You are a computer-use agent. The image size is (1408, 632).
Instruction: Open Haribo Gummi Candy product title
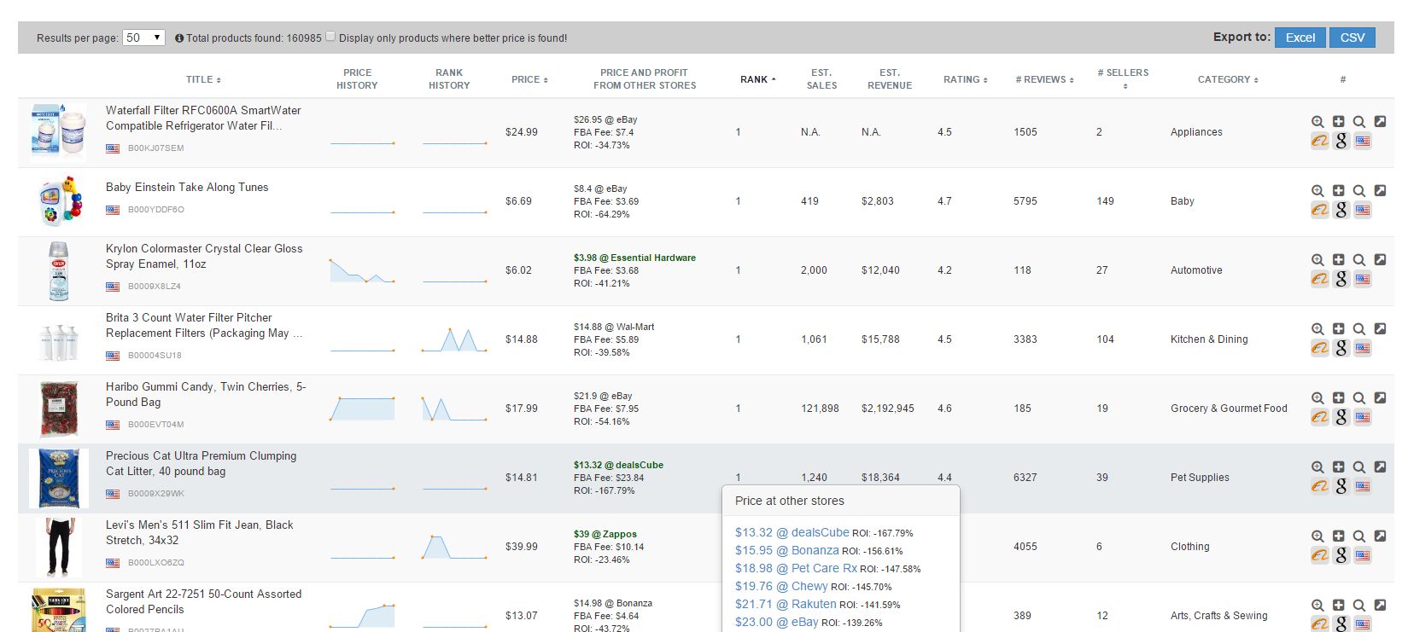click(205, 394)
